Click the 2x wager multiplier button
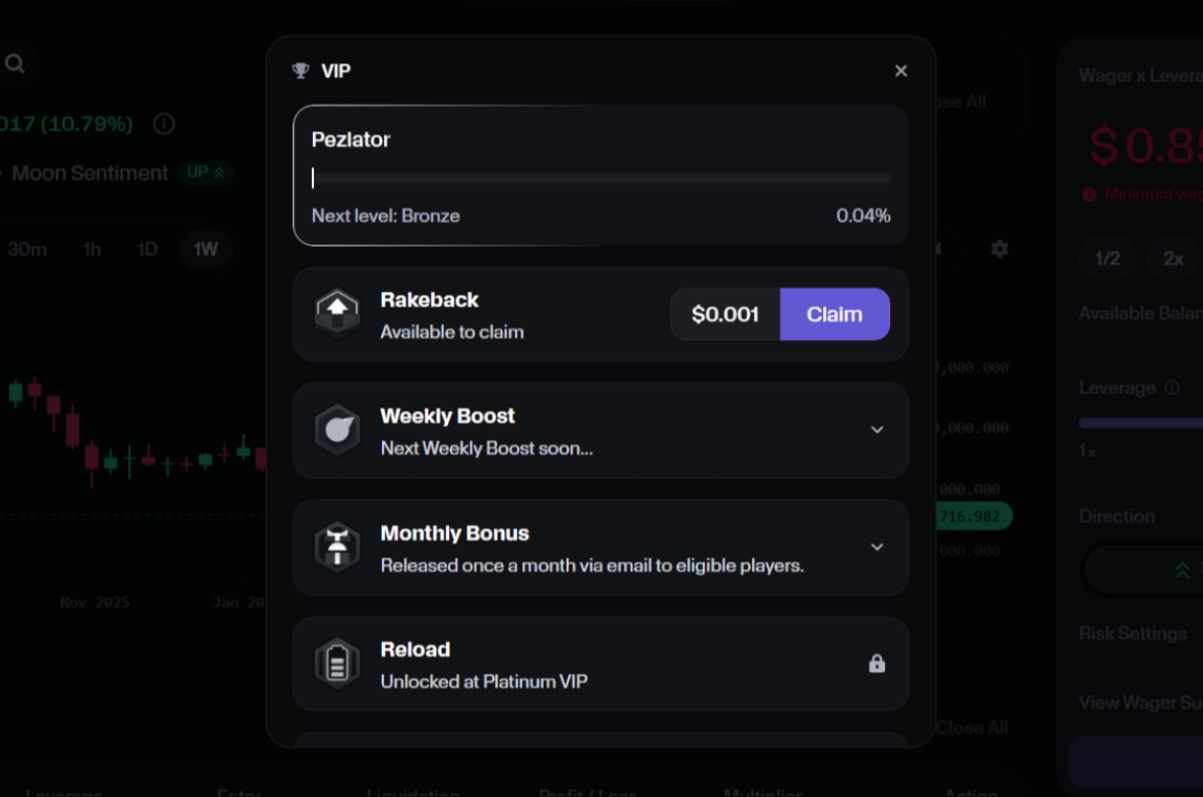 click(1173, 258)
